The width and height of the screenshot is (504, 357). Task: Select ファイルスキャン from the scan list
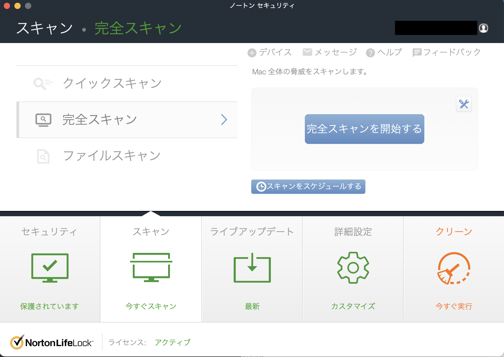click(112, 156)
